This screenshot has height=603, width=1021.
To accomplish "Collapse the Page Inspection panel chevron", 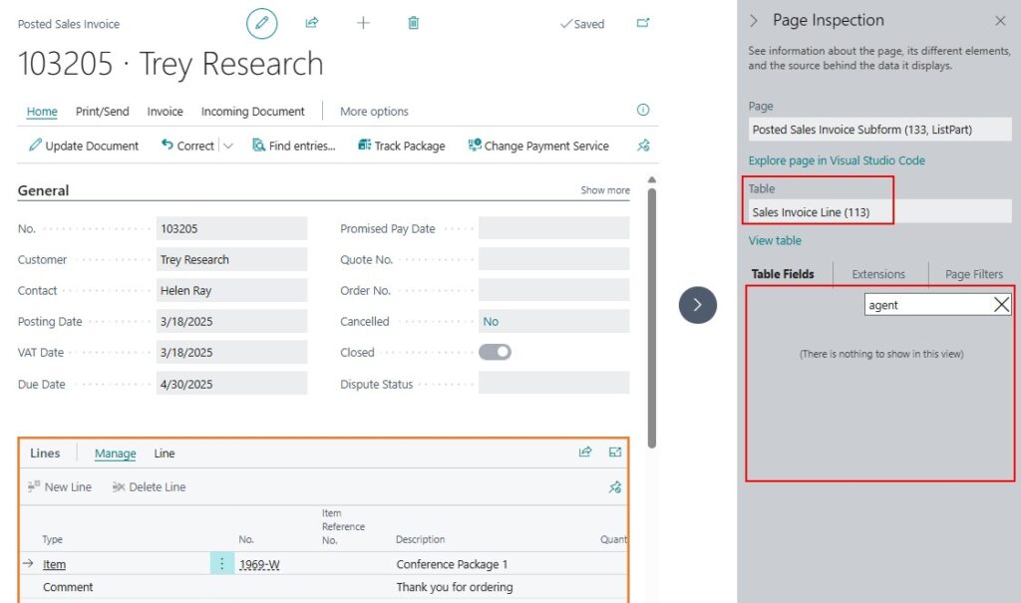I will coord(754,21).
